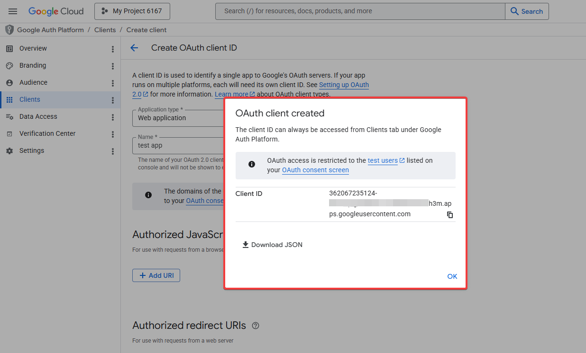Go to the Clients breadcrumb
Image resolution: width=586 pixels, height=353 pixels.
click(x=105, y=30)
